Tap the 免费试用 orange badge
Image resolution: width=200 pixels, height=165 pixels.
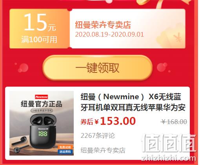(65, 147)
